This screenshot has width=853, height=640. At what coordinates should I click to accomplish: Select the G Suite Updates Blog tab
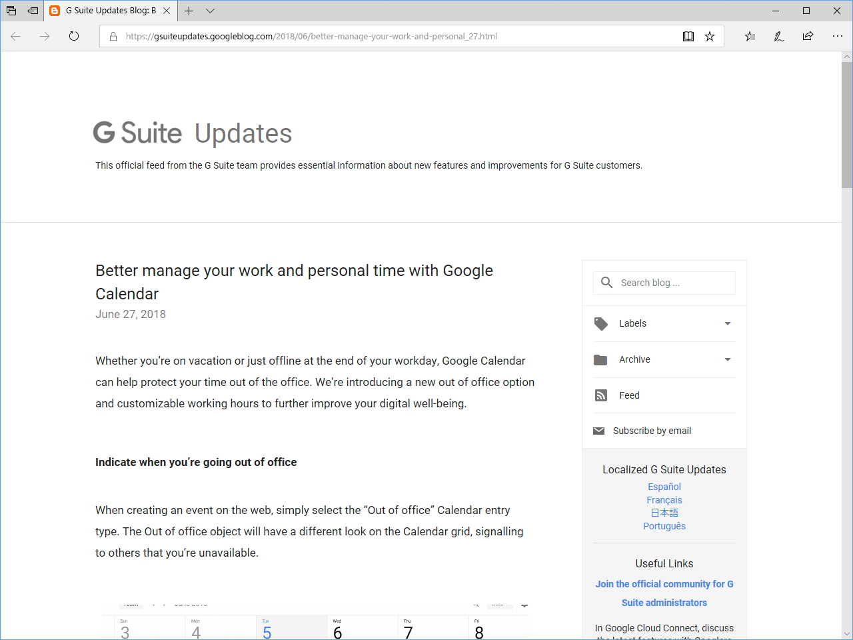[x=107, y=11]
